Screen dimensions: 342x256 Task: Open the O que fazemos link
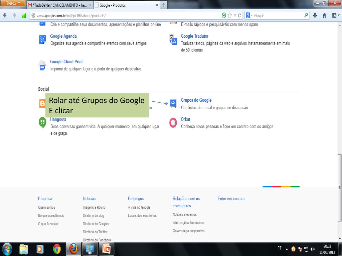48,224
